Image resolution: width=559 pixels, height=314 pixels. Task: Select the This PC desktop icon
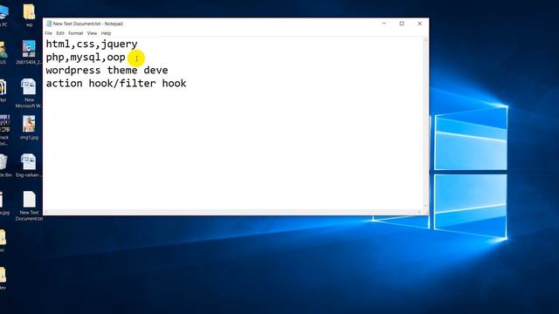(x=3, y=16)
